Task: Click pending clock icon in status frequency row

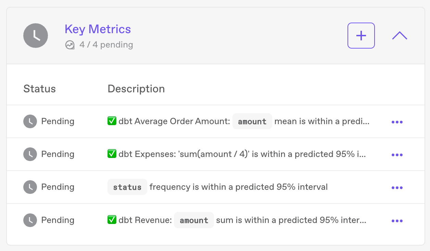Action: pos(30,187)
